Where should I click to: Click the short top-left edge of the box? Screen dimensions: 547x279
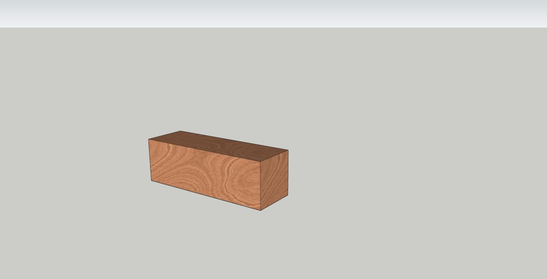(165, 135)
